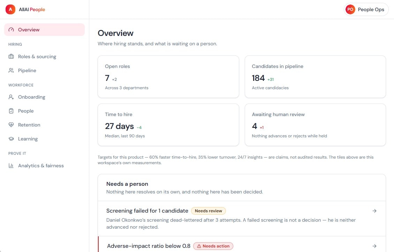Open the Candidates in pipeline tile
394x252 pixels.
[x=315, y=77]
